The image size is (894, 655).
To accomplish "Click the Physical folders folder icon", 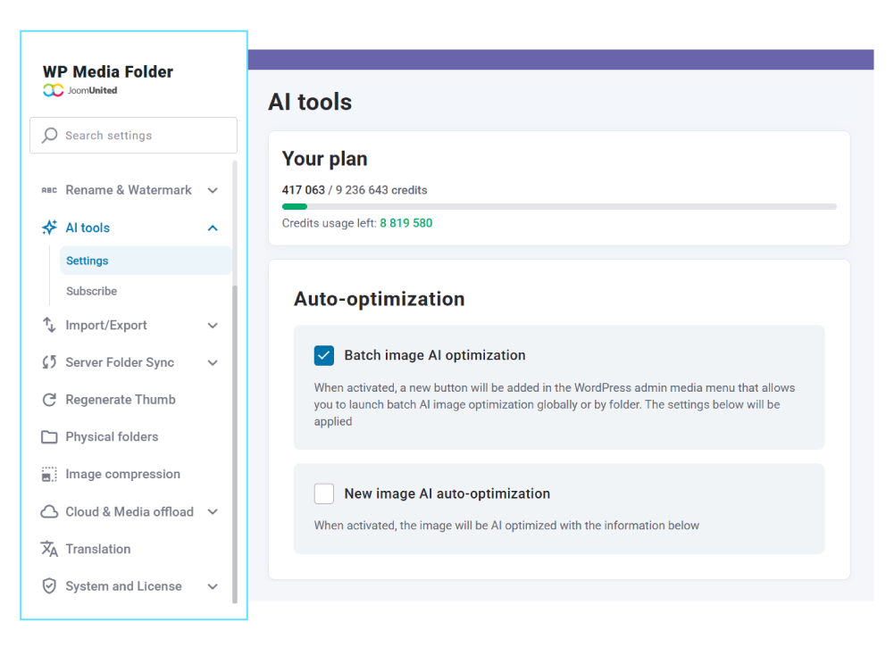I will coord(50,437).
